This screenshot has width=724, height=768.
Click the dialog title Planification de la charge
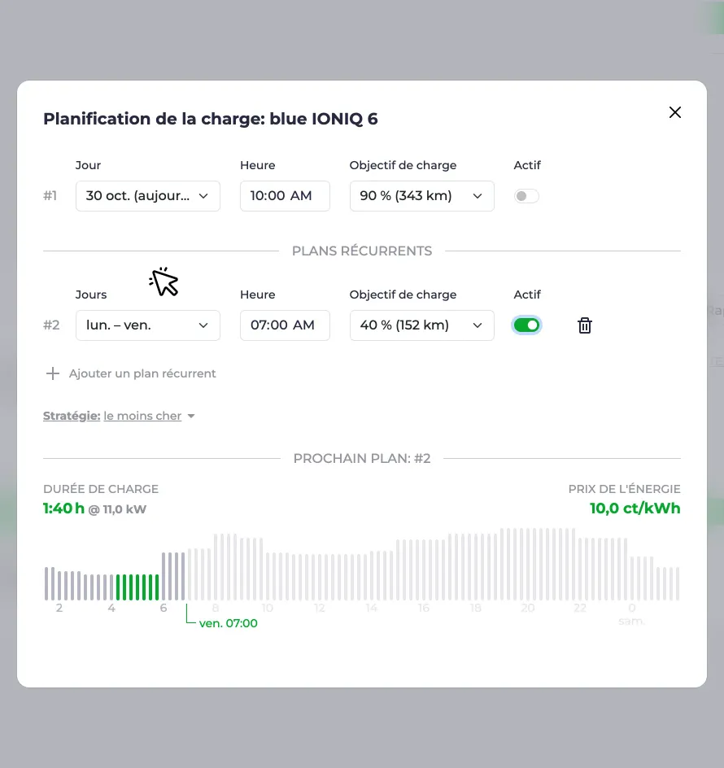[210, 119]
